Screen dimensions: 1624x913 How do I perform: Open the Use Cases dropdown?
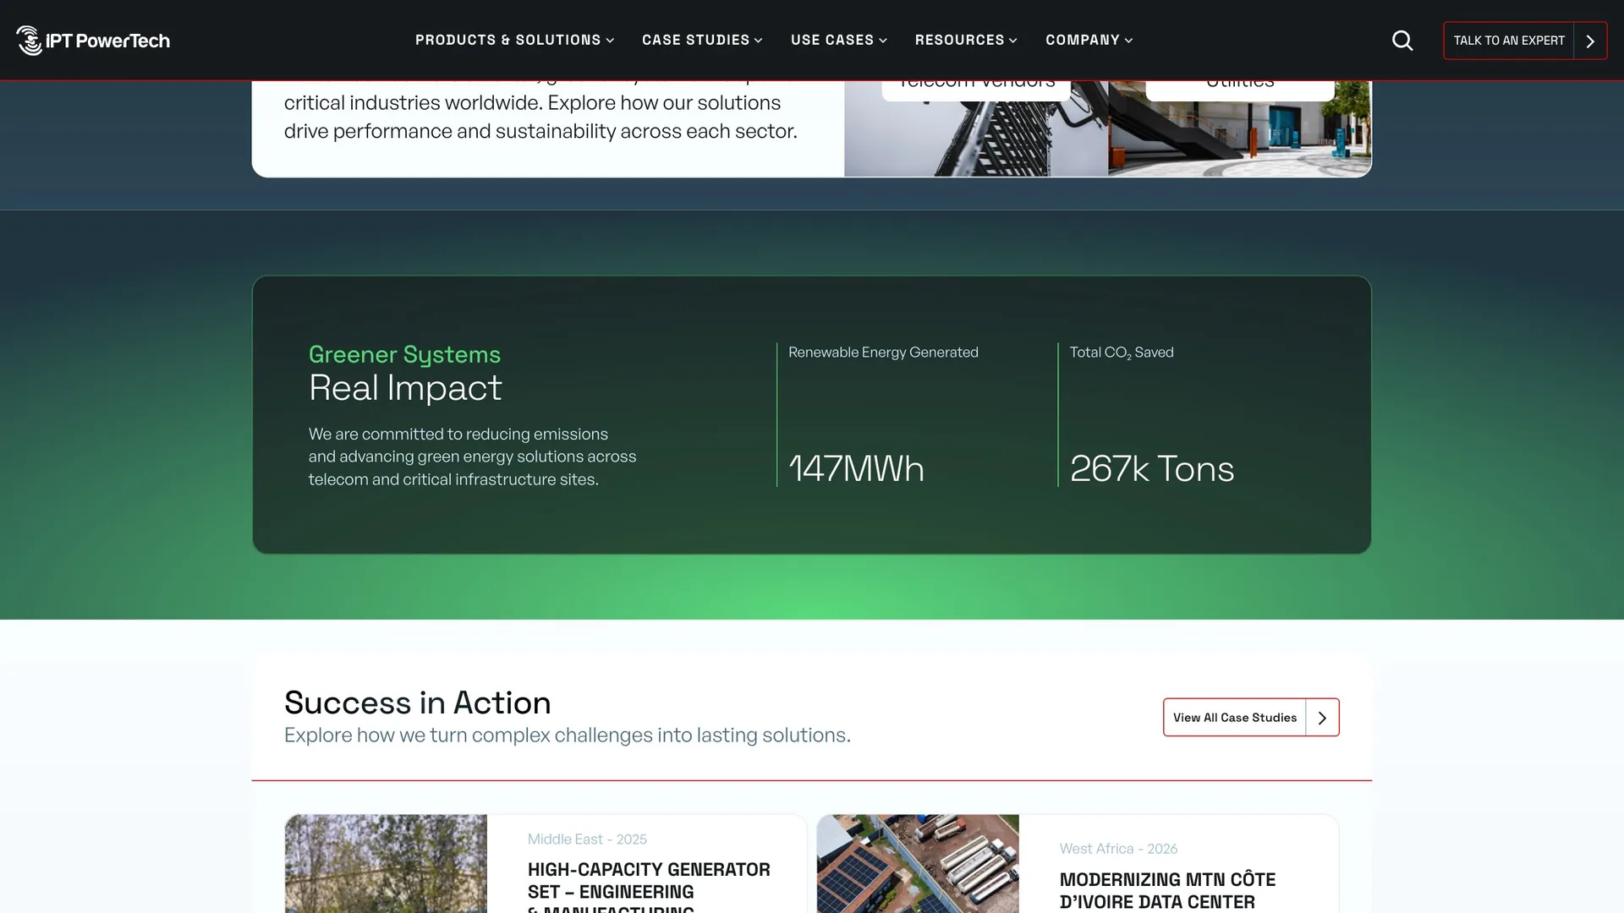pyautogui.click(x=838, y=40)
